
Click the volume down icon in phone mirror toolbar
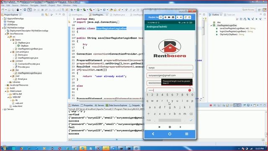(x=177, y=17)
